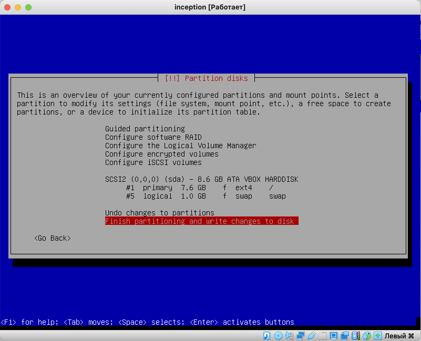Click the hard disk activity icon
Viewport: 421px width, 341px height.
pos(267,335)
